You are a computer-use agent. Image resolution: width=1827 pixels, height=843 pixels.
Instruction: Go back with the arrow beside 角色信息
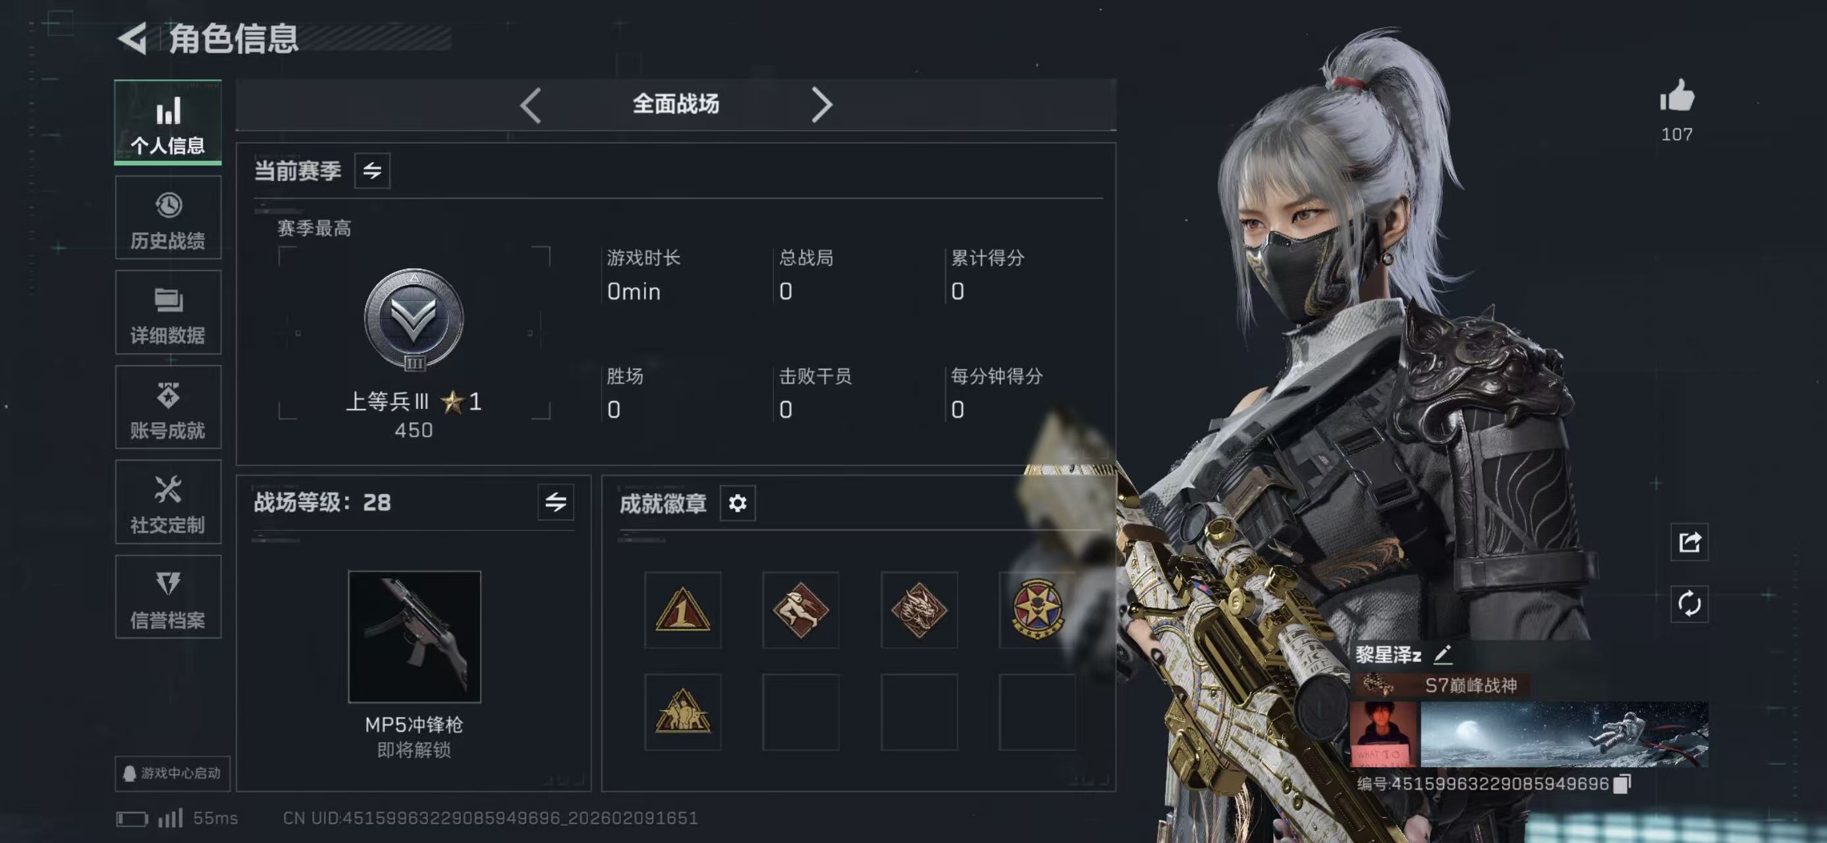coord(132,38)
